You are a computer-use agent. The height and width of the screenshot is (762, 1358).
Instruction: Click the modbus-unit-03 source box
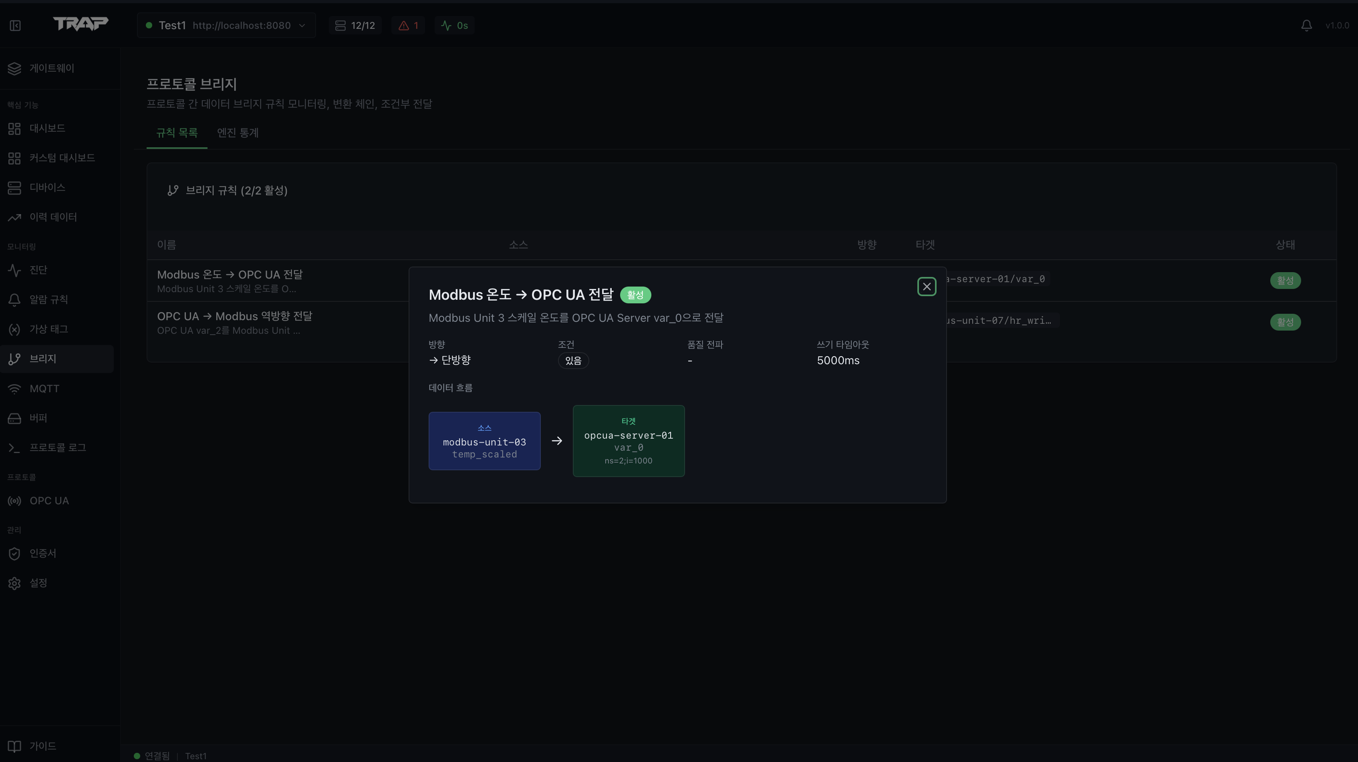484,441
